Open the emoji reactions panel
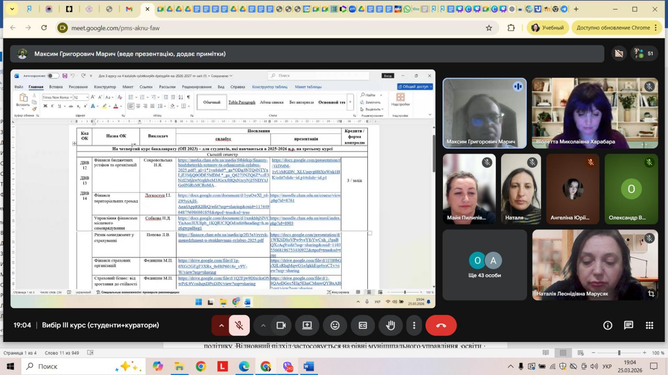Screen dimensions: 668x375 tap(335, 325)
